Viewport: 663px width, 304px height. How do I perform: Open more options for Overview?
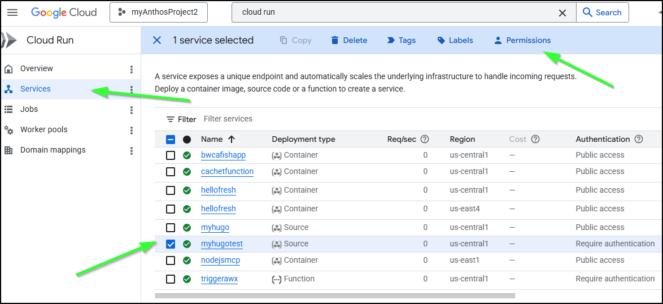[x=132, y=69]
